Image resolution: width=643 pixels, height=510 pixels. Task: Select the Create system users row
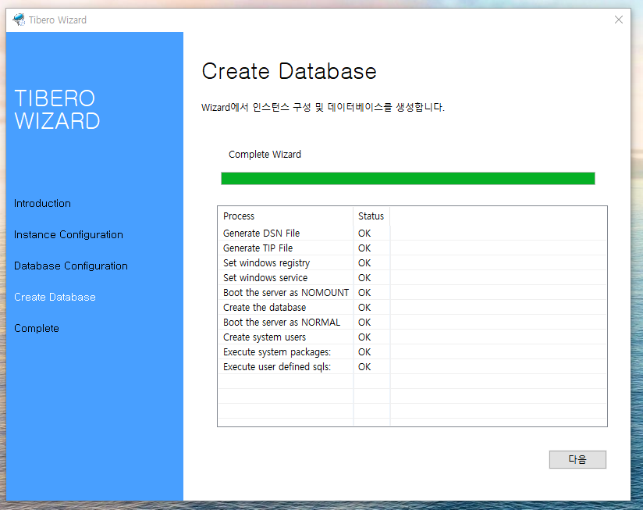point(412,337)
